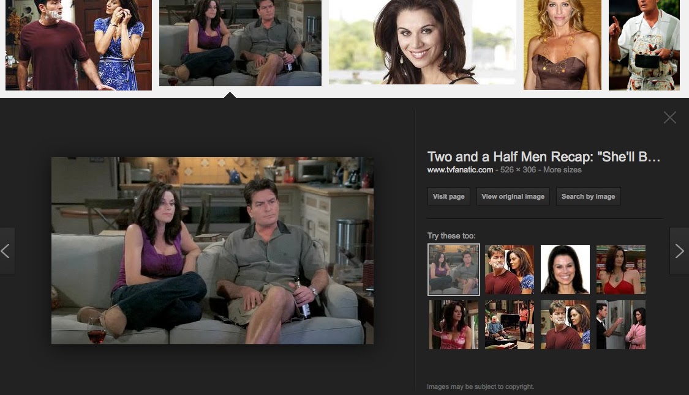Select top-row result of man in maroon shirt
Image resolution: width=689 pixels, height=395 pixels.
pyautogui.click(x=78, y=45)
